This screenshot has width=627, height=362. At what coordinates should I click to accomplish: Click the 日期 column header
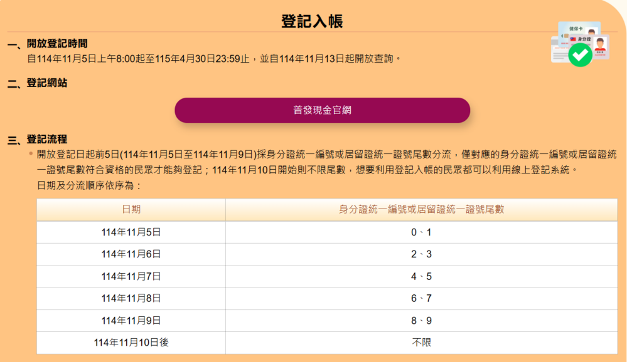pos(131,210)
